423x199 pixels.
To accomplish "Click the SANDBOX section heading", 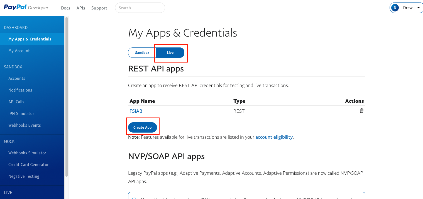I will (x=13, y=67).
